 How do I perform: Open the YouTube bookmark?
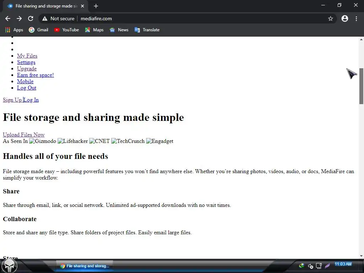[x=66, y=30]
